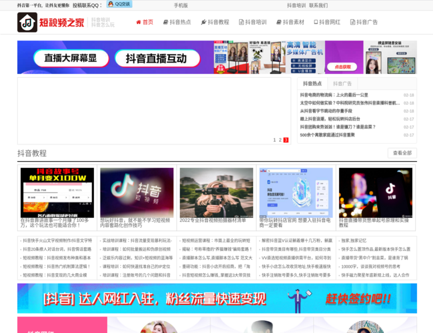This screenshot has height=333, width=433.
Task: Open 短视频运营课程：市面上最全的玩转短 link
Action: 216,241
